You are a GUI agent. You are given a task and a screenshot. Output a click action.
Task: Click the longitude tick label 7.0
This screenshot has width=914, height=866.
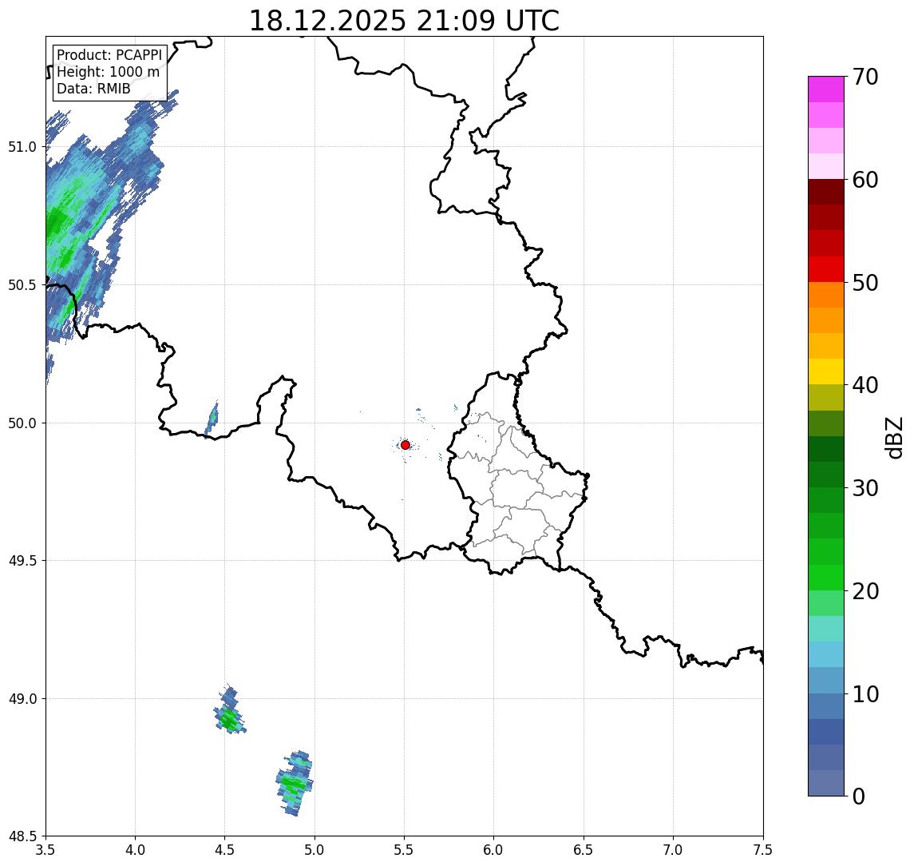coord(674,850)
